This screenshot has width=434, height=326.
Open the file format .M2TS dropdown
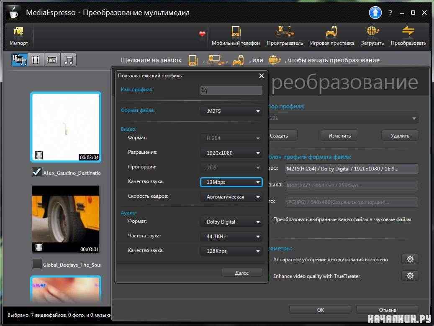click(231, 111)
